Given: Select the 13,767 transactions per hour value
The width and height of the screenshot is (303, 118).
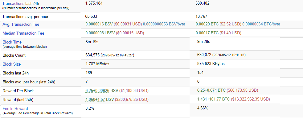Looking at the screenshot, I should tap(201, 17).
